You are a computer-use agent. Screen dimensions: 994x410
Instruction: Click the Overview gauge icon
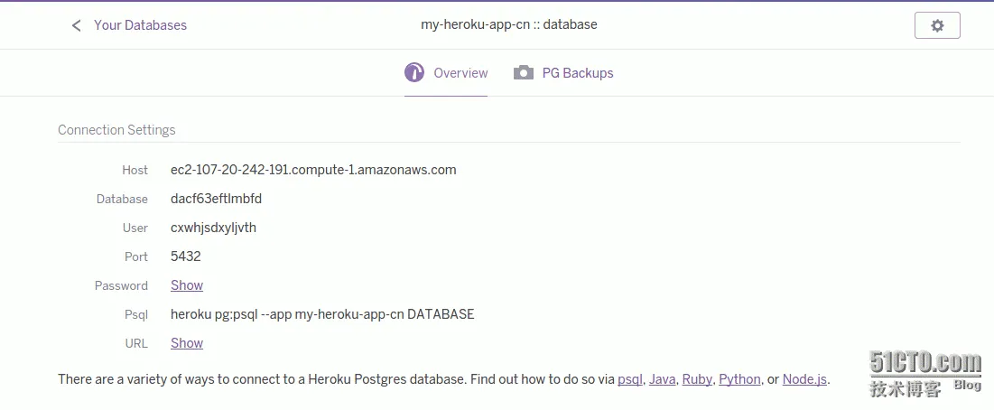[x=414, y=73]
